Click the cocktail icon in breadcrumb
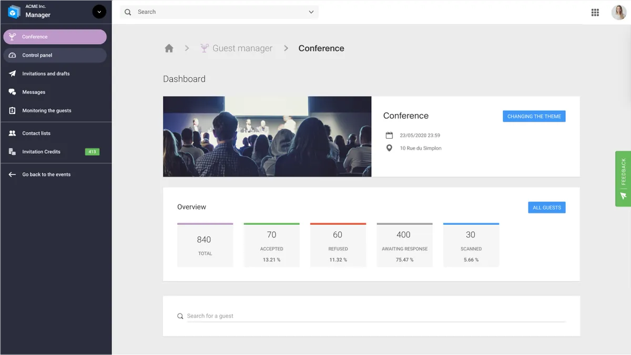This screenshot has width=631, height=355. [205, 48]
